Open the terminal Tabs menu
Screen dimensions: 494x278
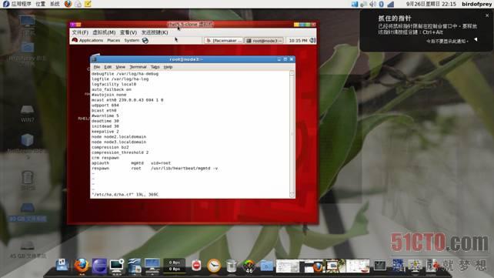click(155, 67)
